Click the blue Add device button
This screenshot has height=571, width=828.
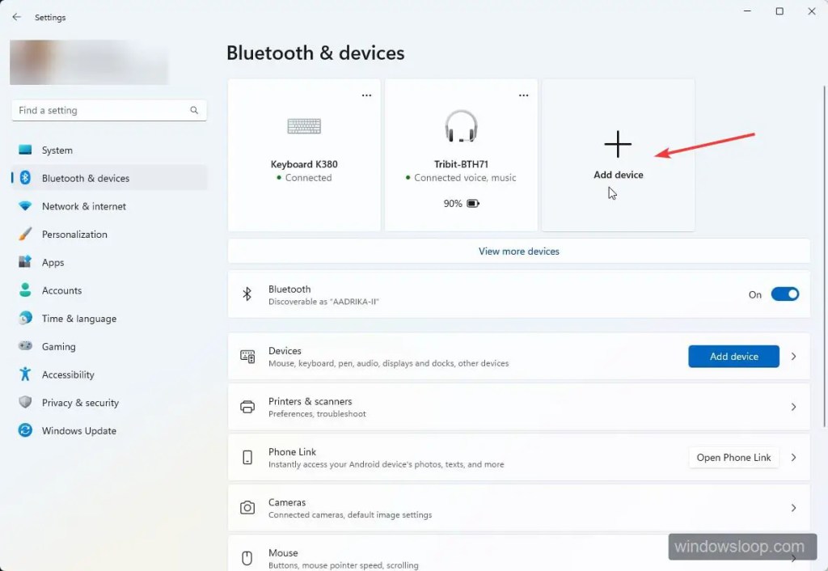[733, 357]
